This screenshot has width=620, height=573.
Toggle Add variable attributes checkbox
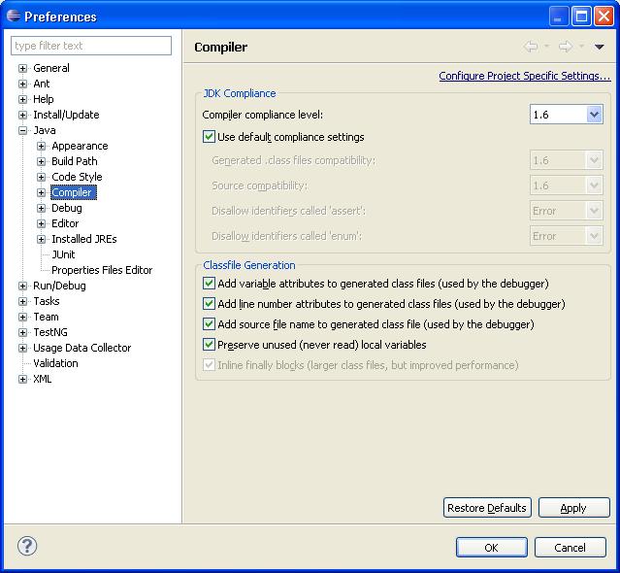(x=209, y=284)
